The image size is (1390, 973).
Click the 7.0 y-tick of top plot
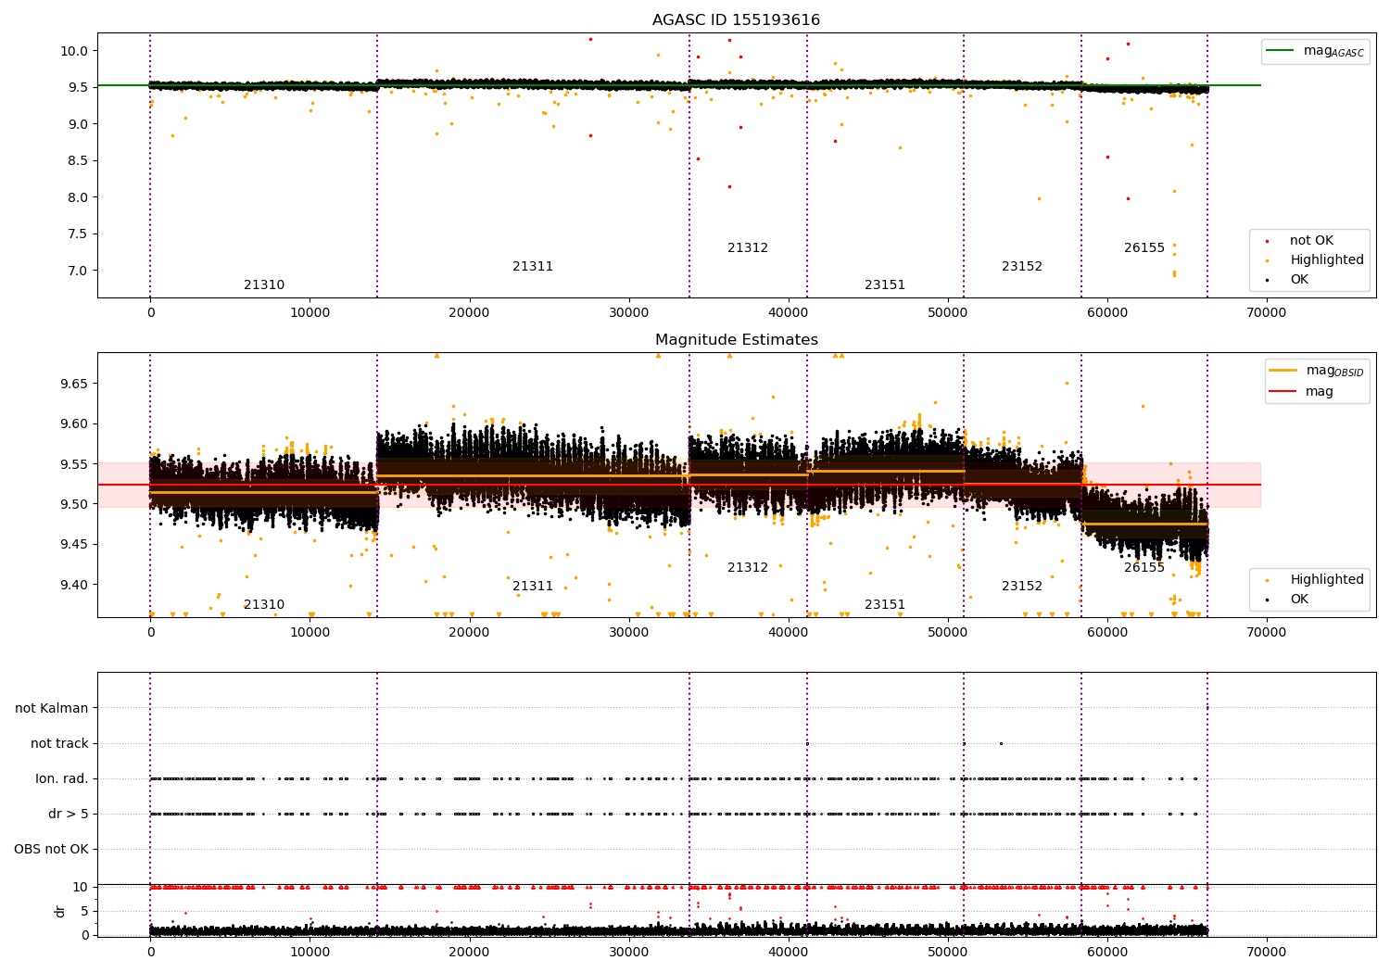coord(80,271)
